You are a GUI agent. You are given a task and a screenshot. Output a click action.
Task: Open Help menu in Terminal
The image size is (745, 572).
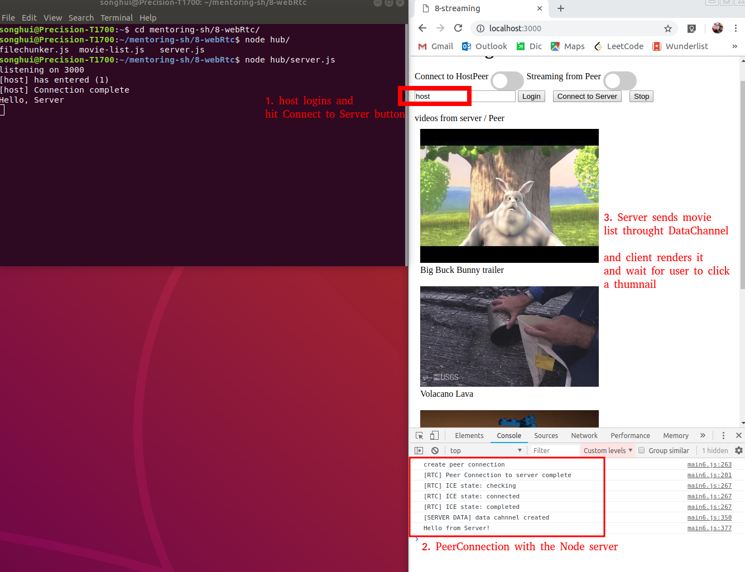tap(148, 18)
